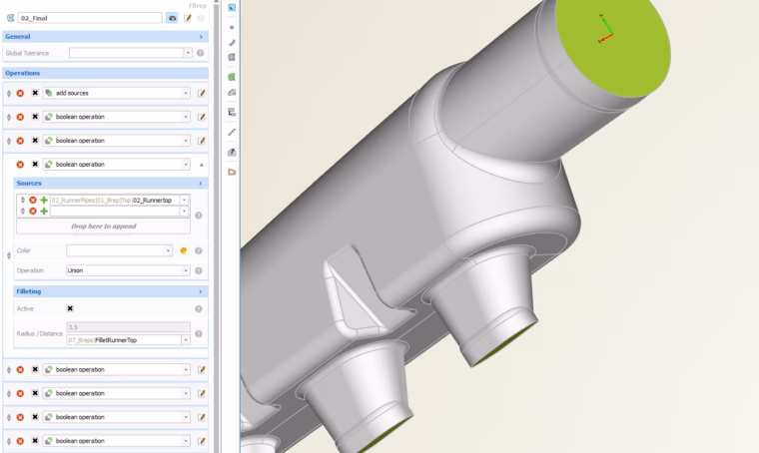Viewport: 759px width, 453px height.
Task: Open the Operation Union dropdown
Action: (x=128, y=270)
